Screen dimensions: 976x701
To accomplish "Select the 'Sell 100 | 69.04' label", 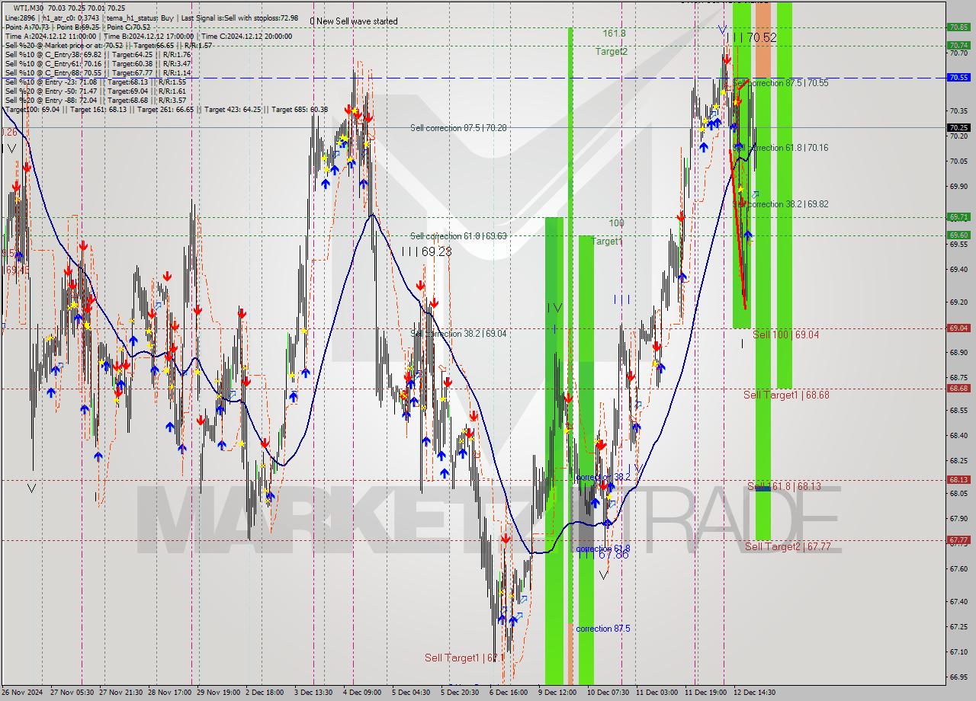I will 785,334.
